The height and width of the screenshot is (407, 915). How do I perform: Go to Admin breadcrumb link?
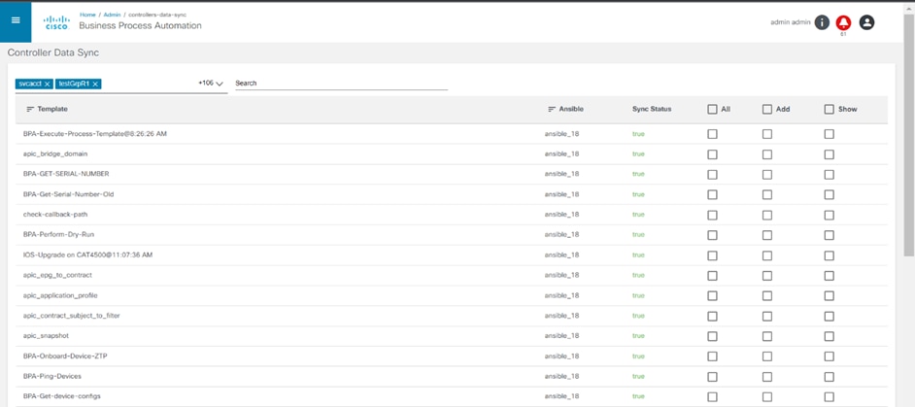pyautogui.click(x=112, y=16)
